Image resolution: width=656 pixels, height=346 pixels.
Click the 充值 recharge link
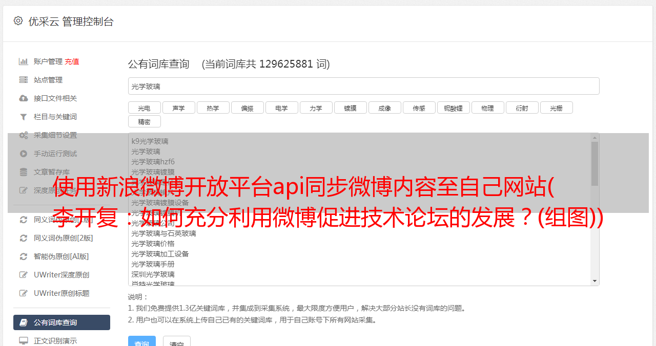tap(72, 61)
